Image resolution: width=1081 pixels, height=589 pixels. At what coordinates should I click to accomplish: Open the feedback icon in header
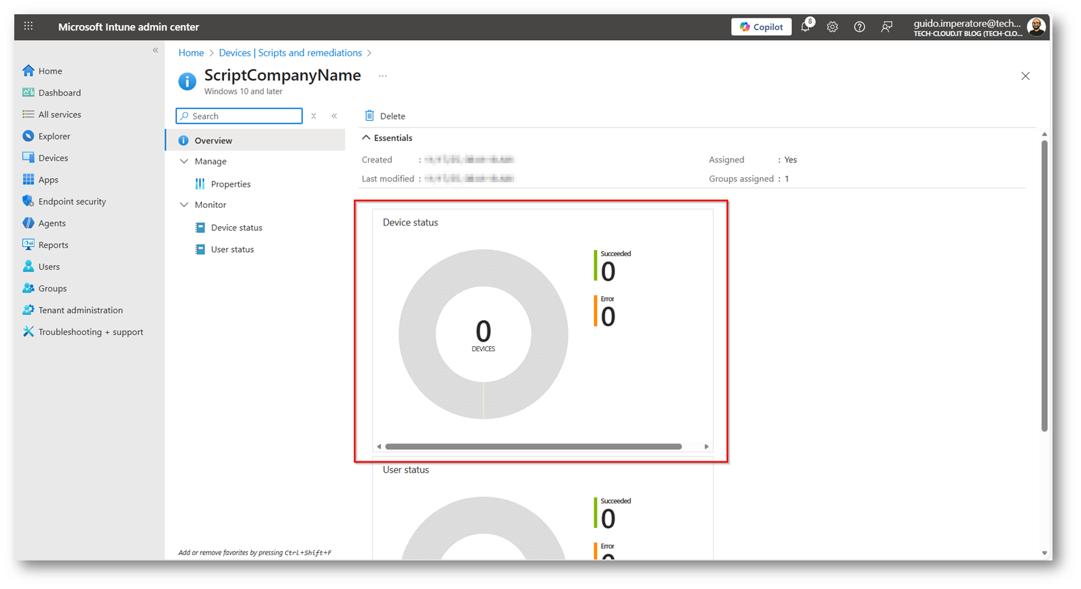pyautogui.click(x=887, y=27)
